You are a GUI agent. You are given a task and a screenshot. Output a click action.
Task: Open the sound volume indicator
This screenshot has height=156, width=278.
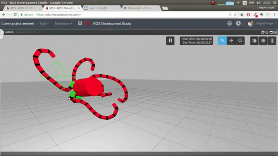(258, 3)
